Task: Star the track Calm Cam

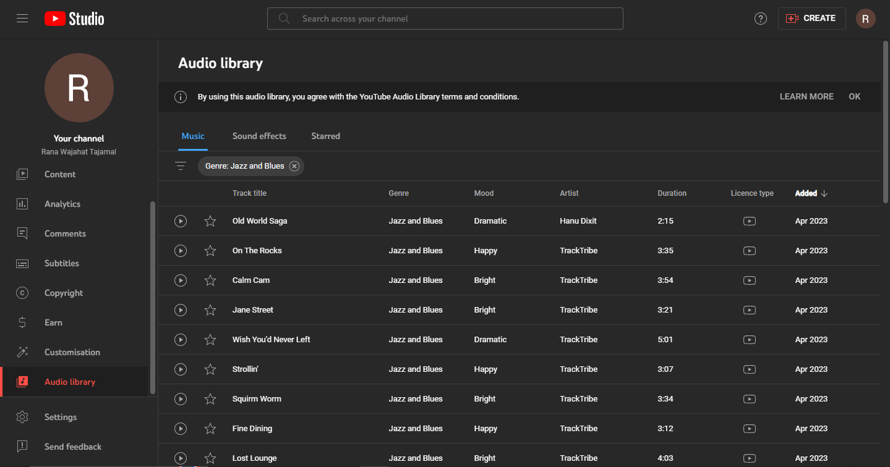Action: (x=210, y=280)
